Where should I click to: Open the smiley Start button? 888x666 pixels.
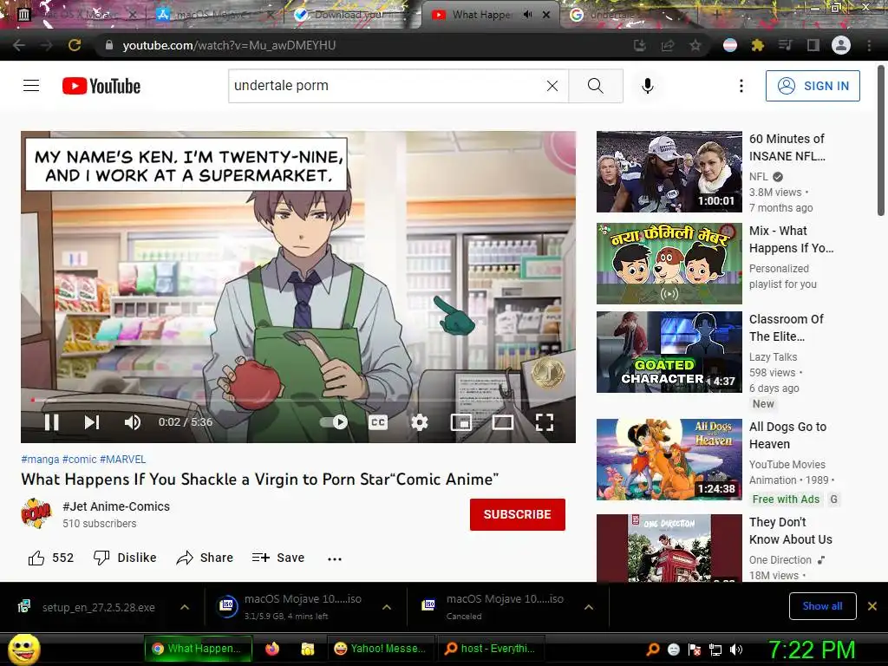(x=23, y=649)
